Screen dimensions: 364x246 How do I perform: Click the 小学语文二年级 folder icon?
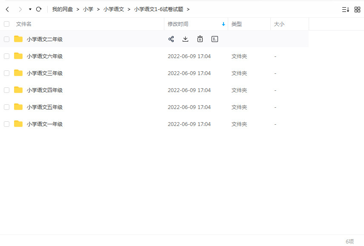18,39
